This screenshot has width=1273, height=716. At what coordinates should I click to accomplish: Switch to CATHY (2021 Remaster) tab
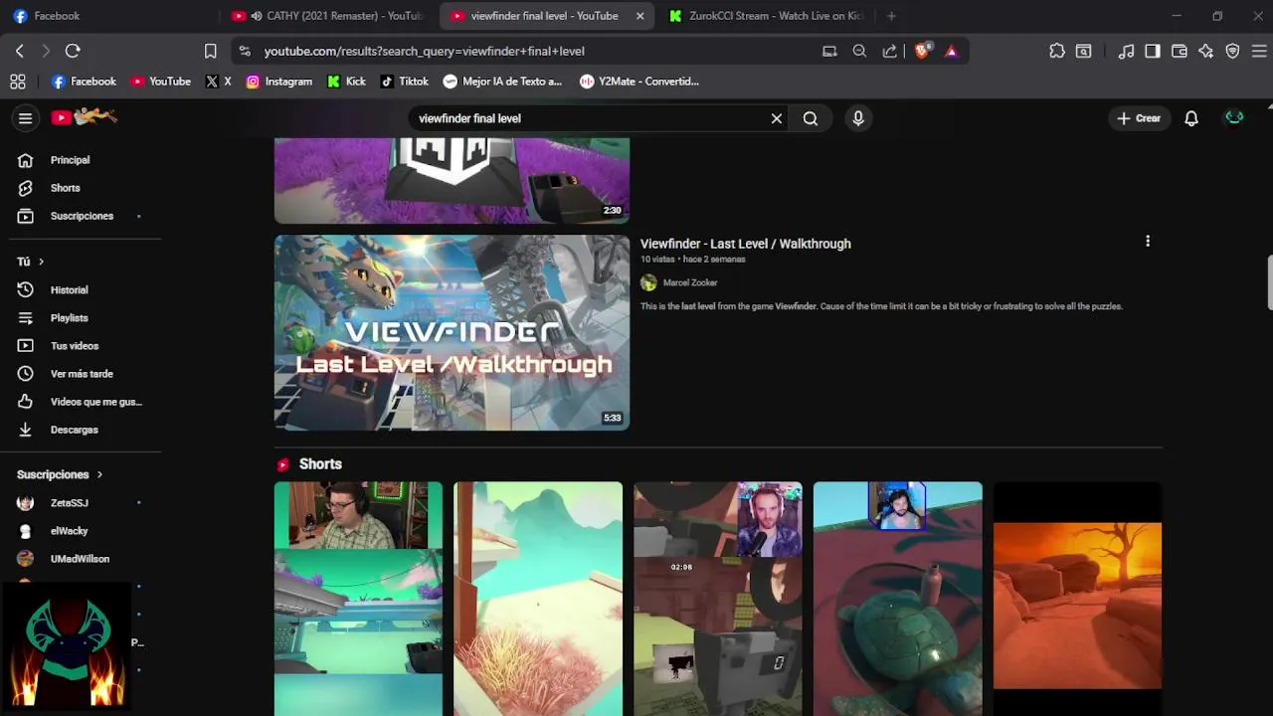pyautogui.click(x=328, y=16)
